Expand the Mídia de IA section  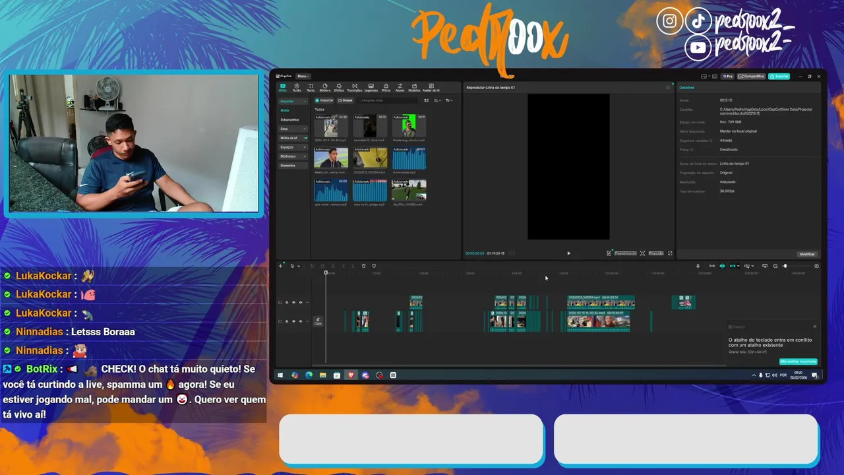coord(293,138)
